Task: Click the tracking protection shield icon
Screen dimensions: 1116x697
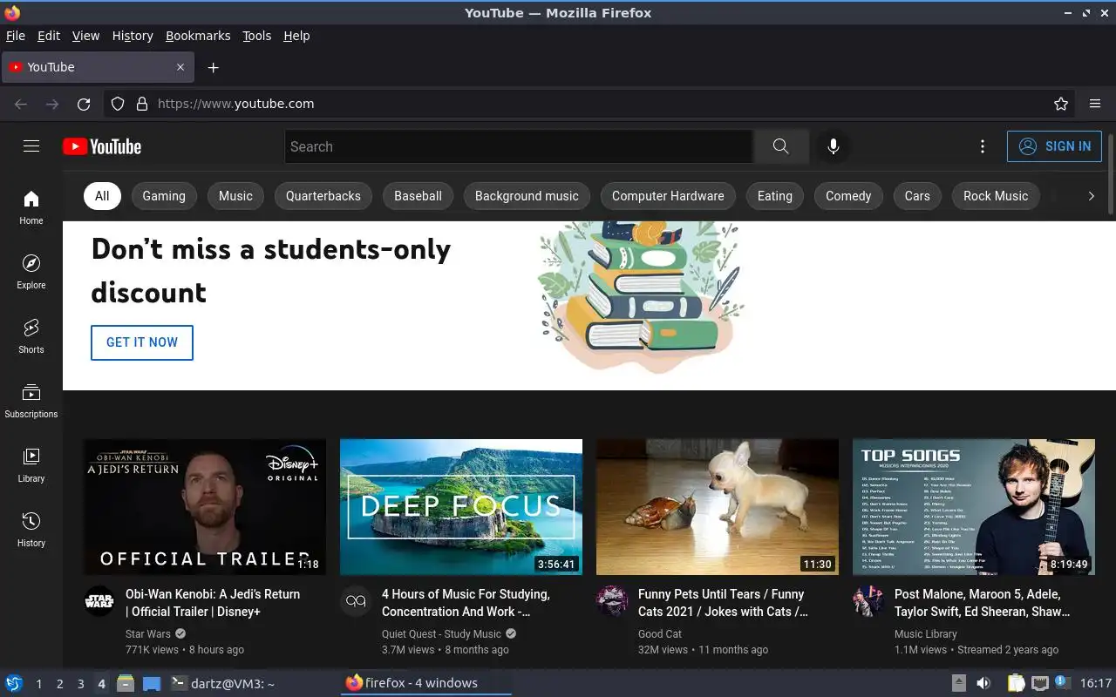Action: (x=118, y=104)
